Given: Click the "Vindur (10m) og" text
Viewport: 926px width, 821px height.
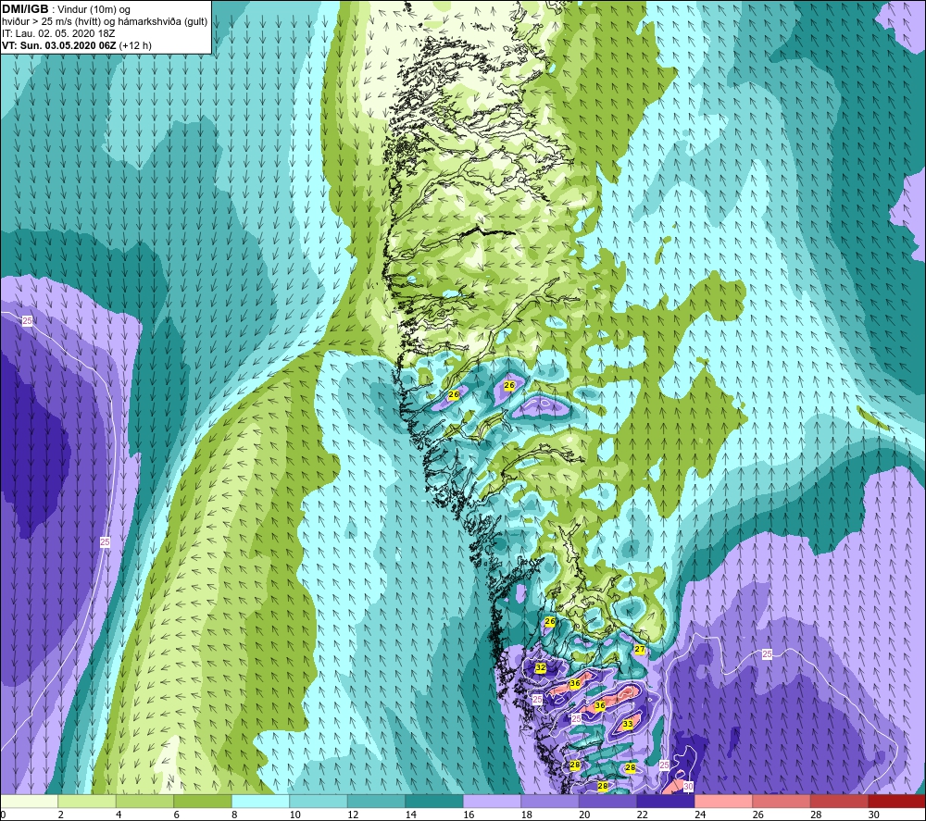Looking at the screenshot, I should (94, 10).
